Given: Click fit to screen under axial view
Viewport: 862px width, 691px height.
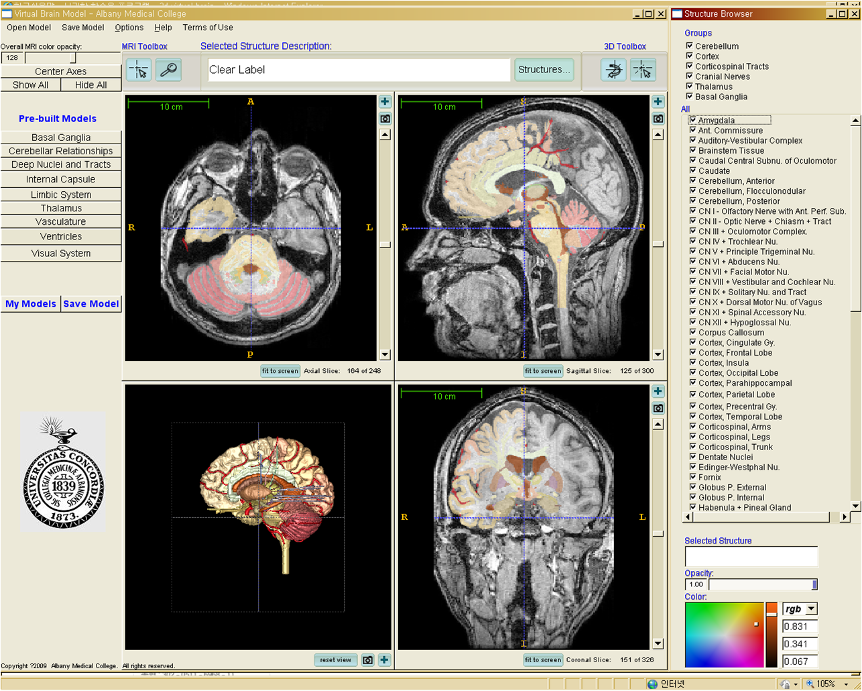Looking at the screenshot, I should tap(280, 371).
